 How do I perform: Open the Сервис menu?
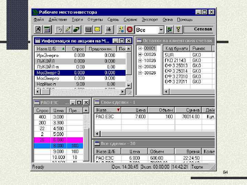click(130, 20)
